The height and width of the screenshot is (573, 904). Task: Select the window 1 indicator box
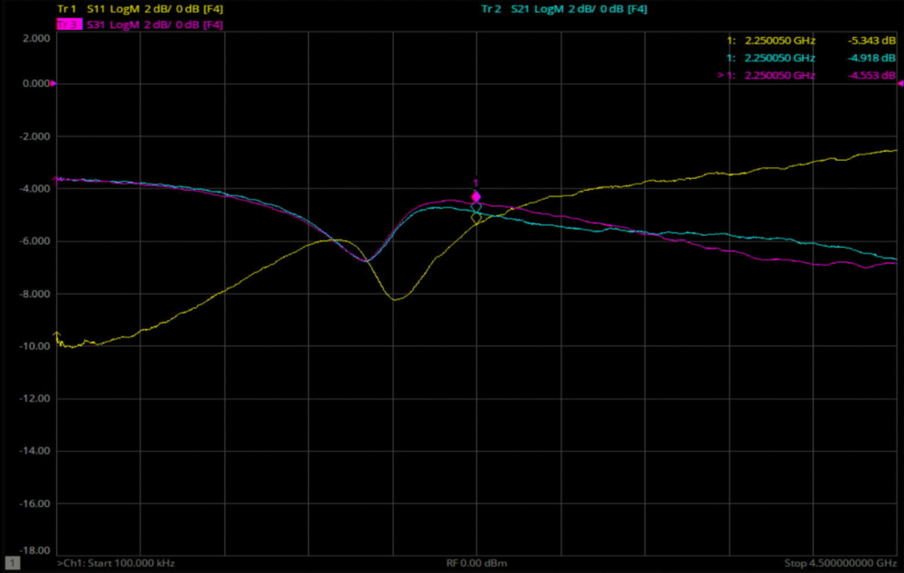tap(13, 562)
